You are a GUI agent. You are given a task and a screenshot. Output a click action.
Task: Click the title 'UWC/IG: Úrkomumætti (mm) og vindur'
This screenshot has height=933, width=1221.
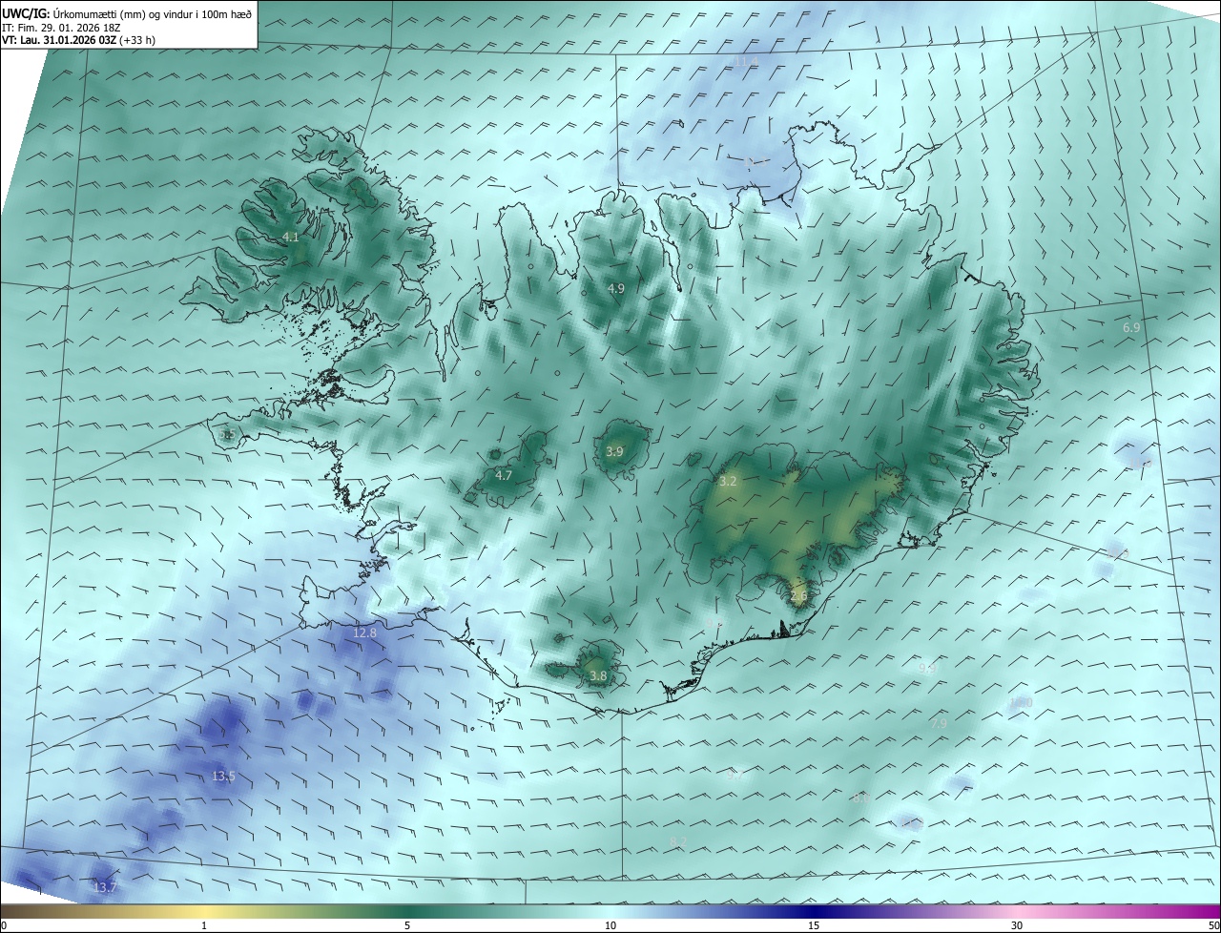click(127, 13)
